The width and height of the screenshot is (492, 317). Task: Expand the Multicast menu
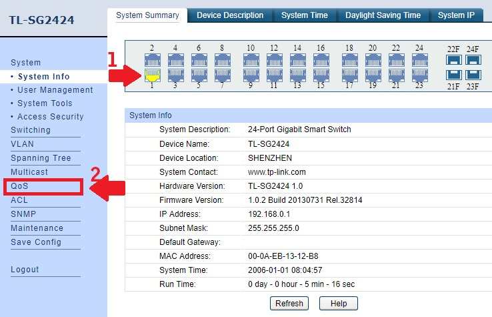point(29,172)
